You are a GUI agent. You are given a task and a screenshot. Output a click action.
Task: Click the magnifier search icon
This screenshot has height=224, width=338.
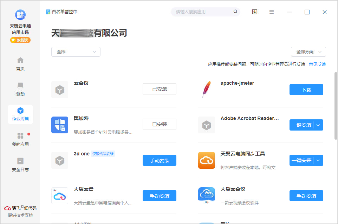235,12
